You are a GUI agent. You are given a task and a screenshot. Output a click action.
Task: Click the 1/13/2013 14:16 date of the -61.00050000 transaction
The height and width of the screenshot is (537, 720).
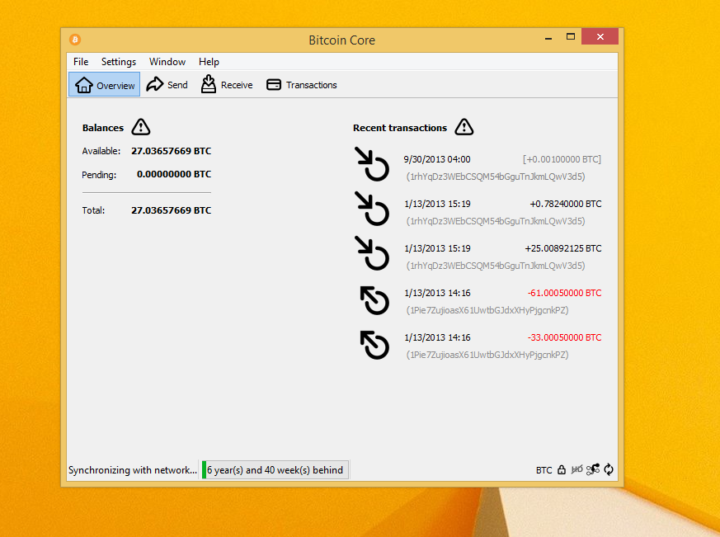(x=437, y=293)
